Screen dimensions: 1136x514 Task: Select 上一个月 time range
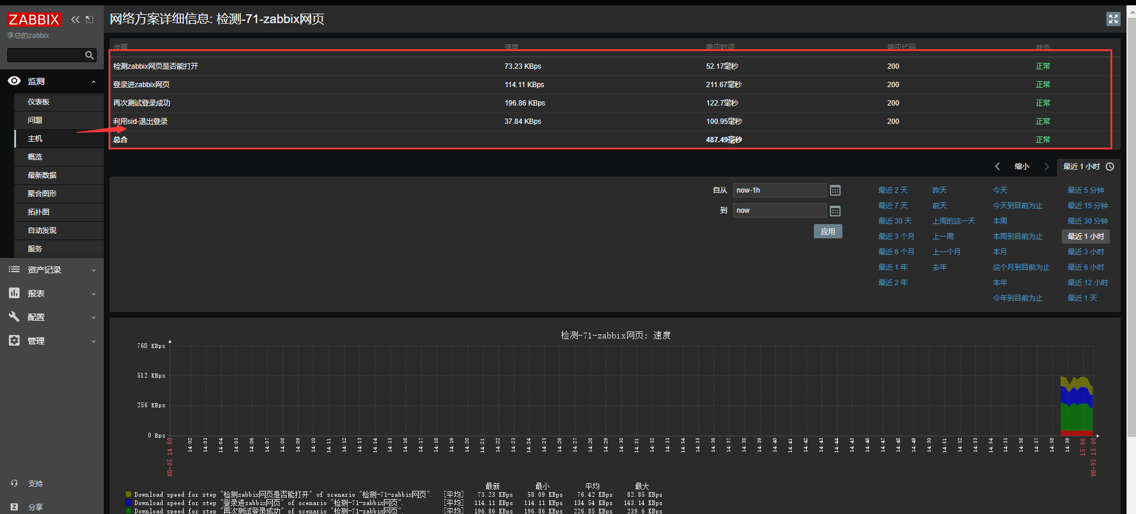point(946,252)
